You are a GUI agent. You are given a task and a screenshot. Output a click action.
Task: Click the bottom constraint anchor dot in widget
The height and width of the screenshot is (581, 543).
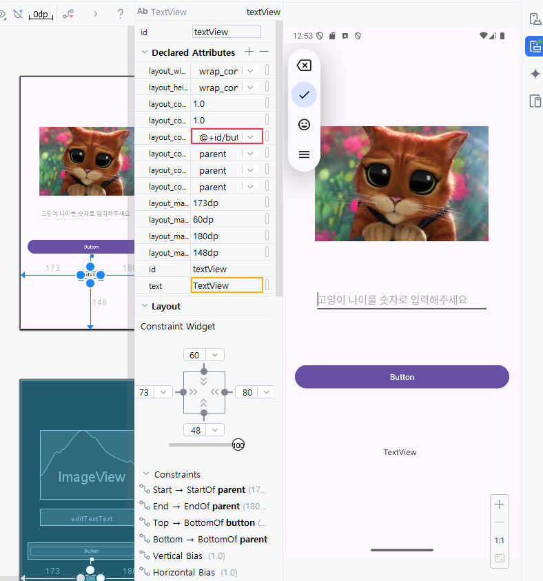pos(204,413)
